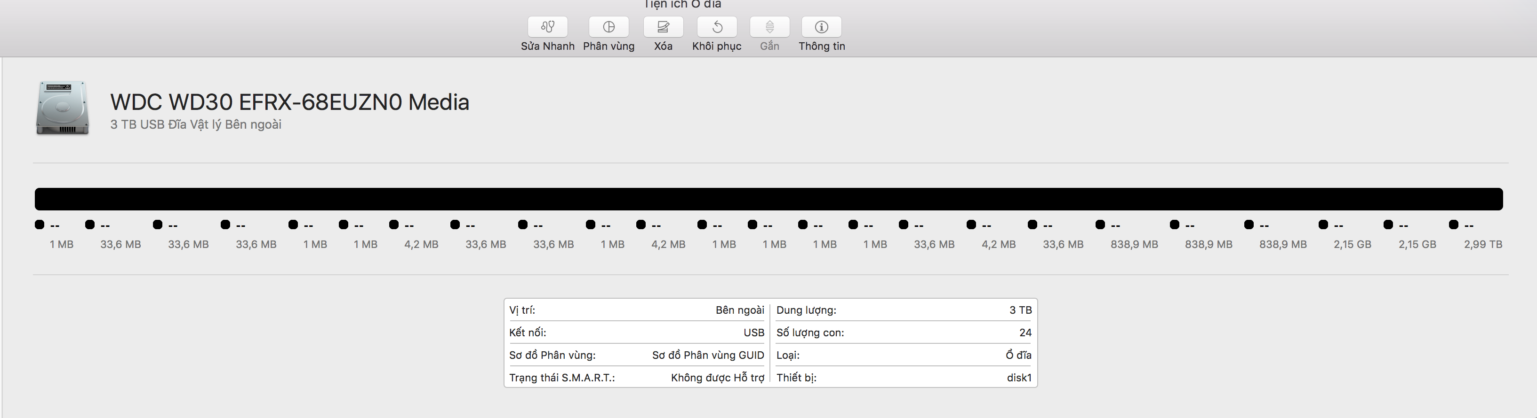
Task: Click the Trạng thái S.M.A.R.T. row
Action: pos(637,378)
